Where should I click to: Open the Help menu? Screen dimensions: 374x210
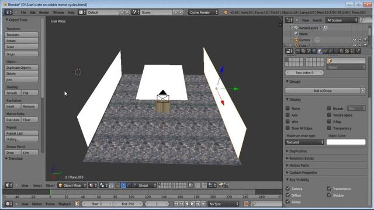[x=71, y=12]
